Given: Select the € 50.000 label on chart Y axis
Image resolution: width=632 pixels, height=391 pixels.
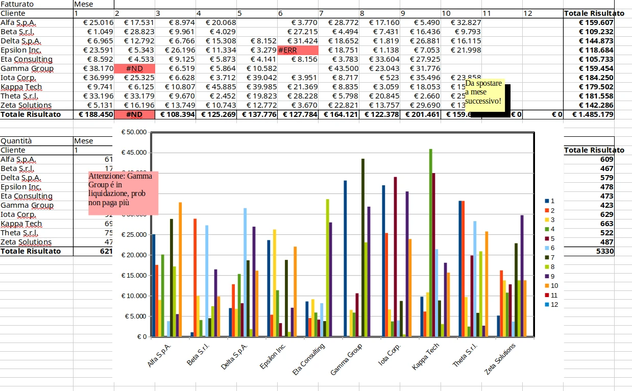Looking at the screenshot, I should tap(134, 132).
